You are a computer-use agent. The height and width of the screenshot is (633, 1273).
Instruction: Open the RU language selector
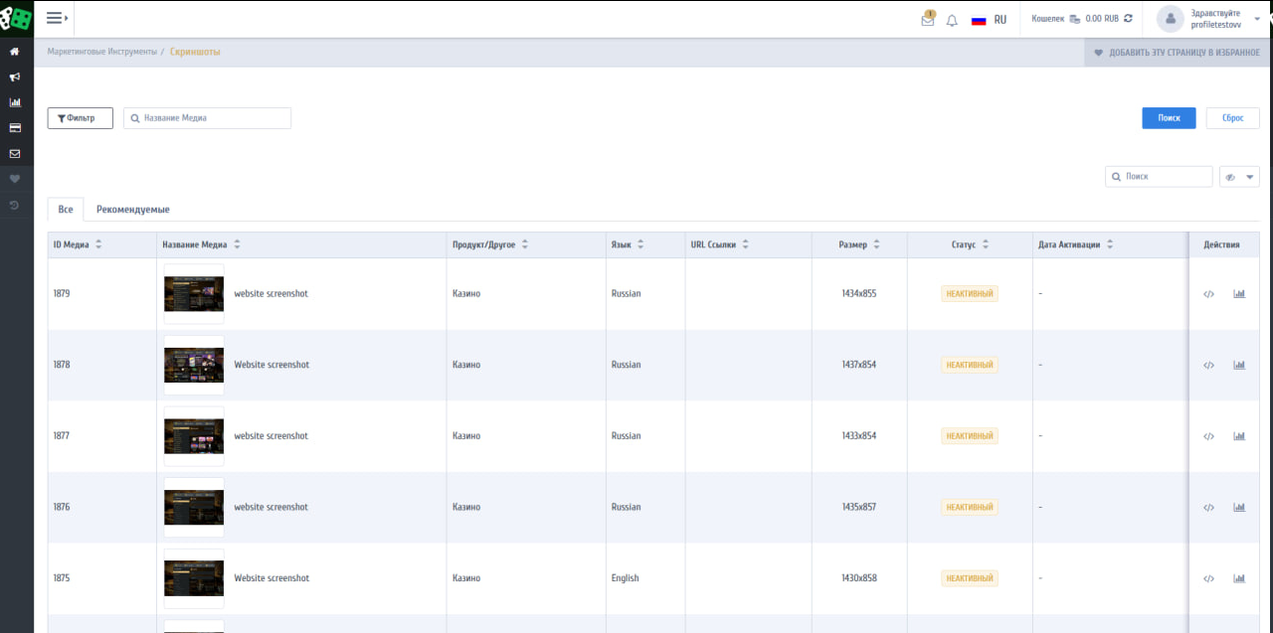(989, 20)
